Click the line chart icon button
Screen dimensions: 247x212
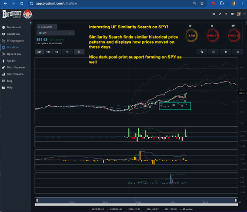point(214,52)
